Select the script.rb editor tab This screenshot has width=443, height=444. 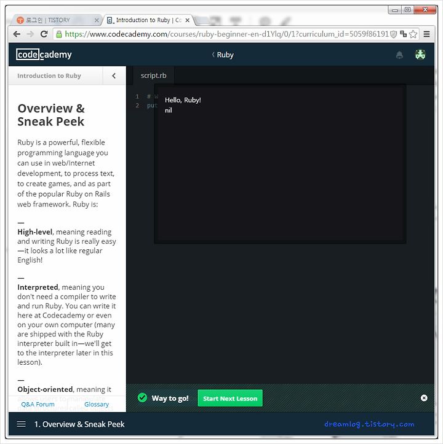tap(154, 76)
